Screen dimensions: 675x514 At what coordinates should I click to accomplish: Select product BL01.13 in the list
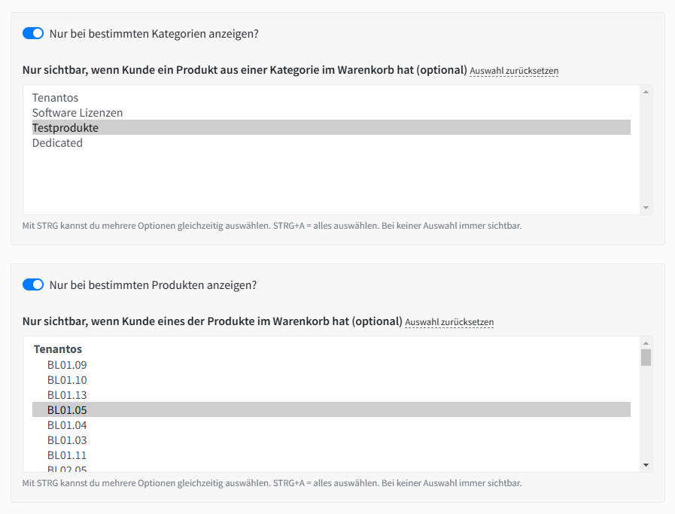tap(67, 395)
